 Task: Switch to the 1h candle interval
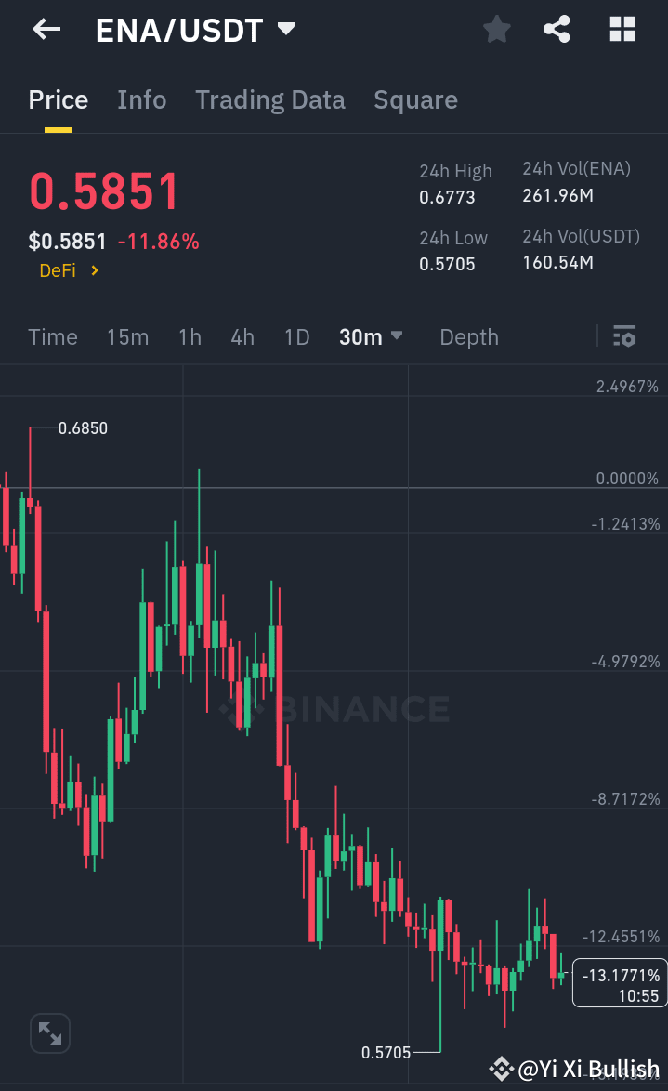pyautogui.click(x=190, y=336)
